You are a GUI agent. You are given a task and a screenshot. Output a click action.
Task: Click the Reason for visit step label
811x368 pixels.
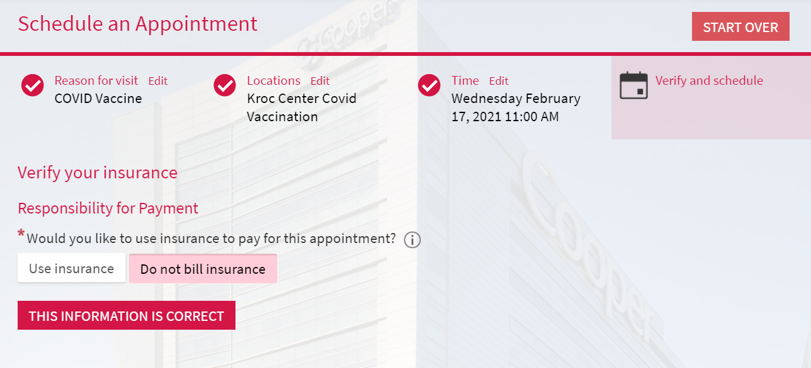pyautogui.click(x=96, y=80)
